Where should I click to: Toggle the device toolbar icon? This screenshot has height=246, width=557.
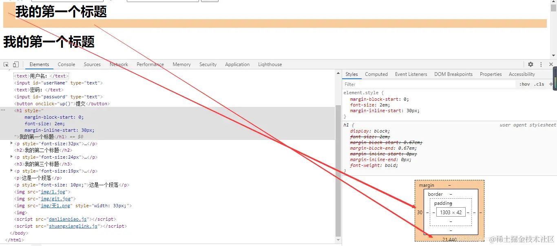pyautogui.click(x=16, y=64)
